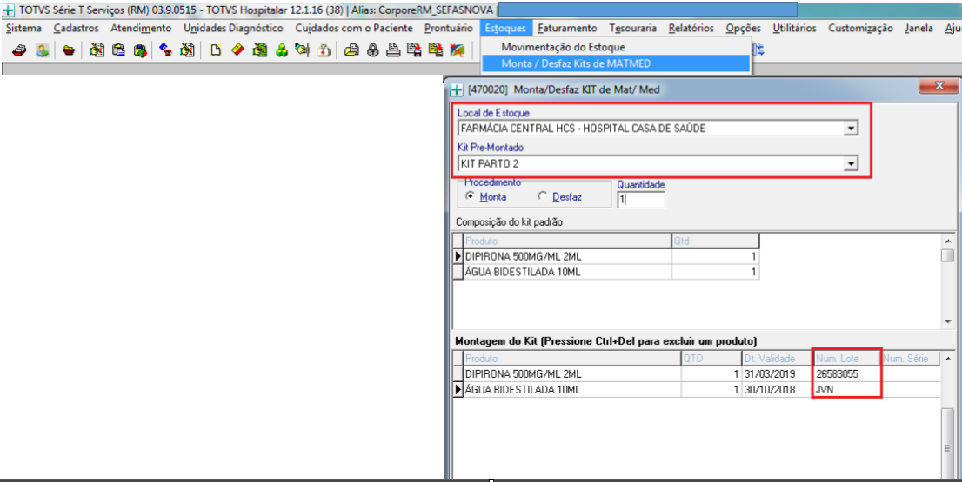Open the Cuidados com o Paciente menu
The width and height of the screenshot is (962, 482).
[354, 28]
